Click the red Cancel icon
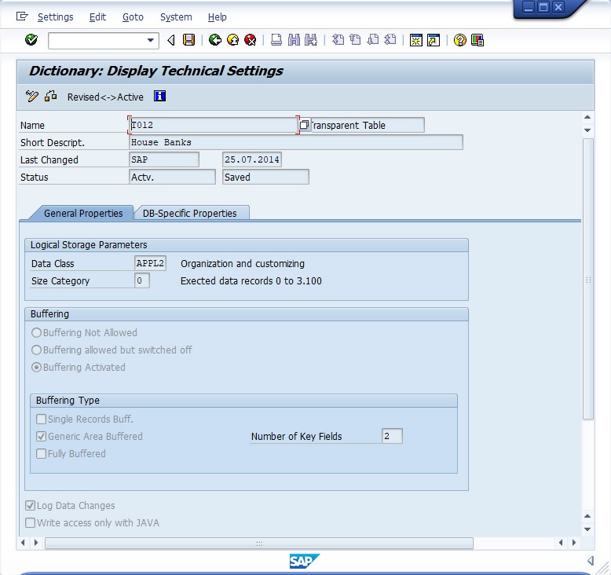The image size is (611, 575). point(251,40)
